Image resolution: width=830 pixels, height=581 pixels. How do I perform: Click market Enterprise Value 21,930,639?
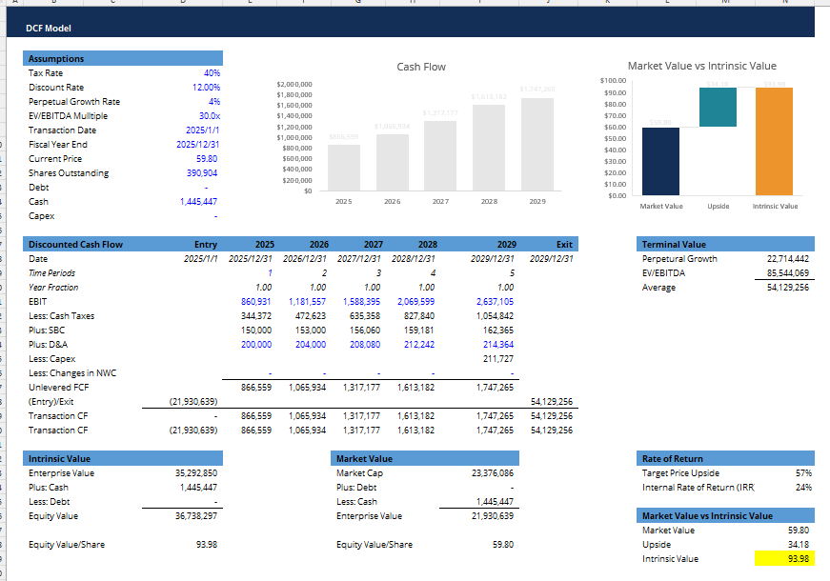pos(493,516)
